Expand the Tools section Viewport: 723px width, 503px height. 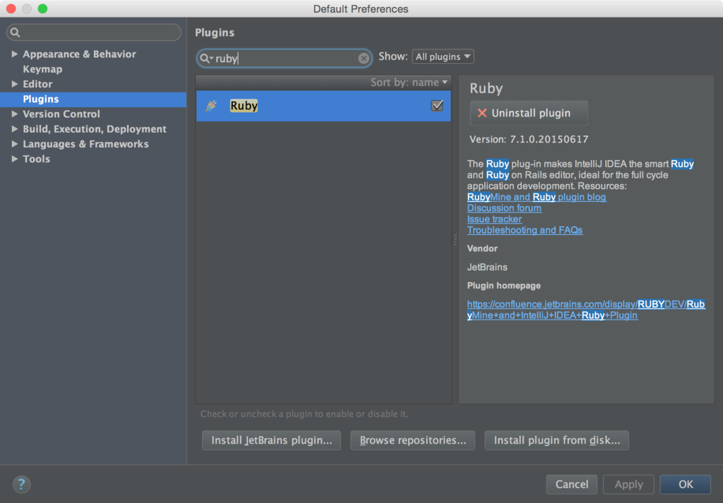[14, 159]
